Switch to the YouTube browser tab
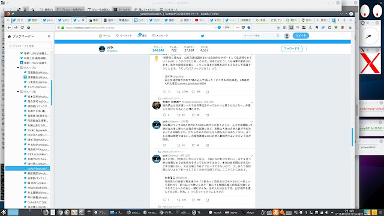Screen dimensions: 384x216 (200, 20)
